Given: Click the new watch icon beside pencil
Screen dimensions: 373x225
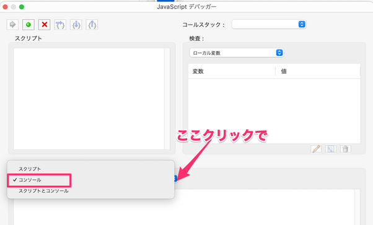Looking at the screenshot, I should (331, 149).
